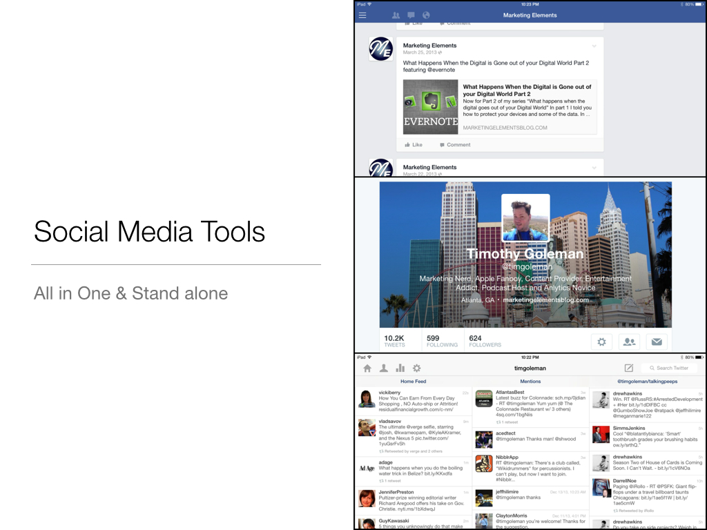The height and width of the screenshot is (530, 707).
Task: Open the Facebook hamburger menu
Action: (x=362, y=15)
